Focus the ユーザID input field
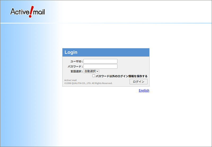The image size is (212, 147). pyautogui.click(x=100, y=61)
